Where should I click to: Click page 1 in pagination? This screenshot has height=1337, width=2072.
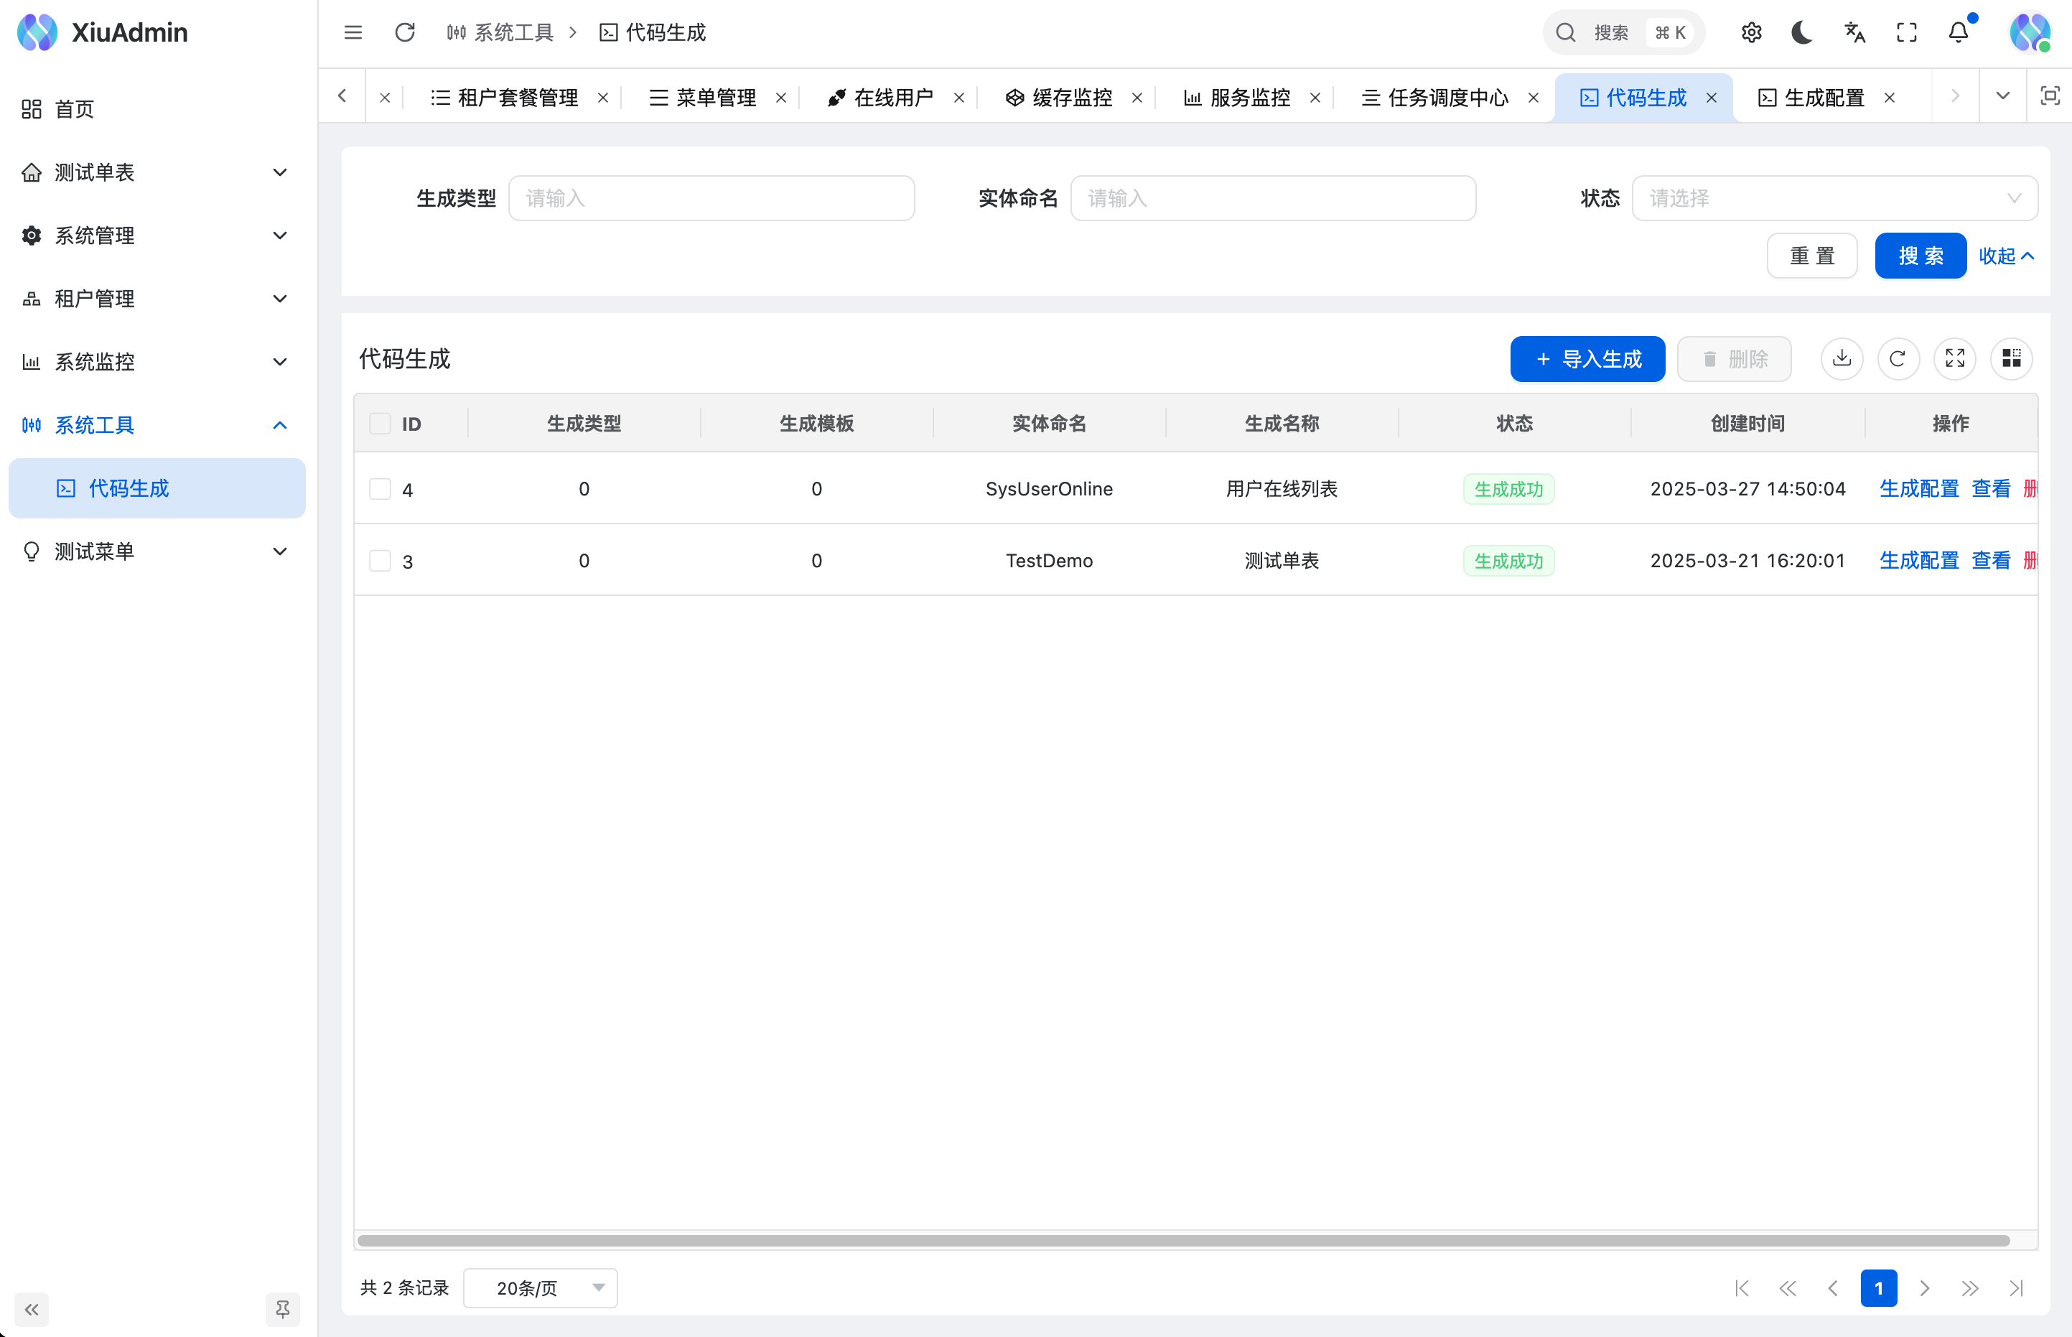coord(1880,1288)
